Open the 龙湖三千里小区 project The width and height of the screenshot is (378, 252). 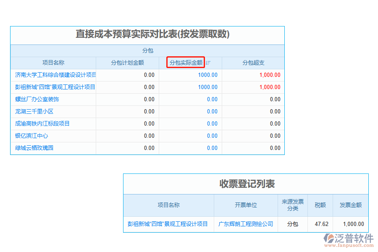34,111
